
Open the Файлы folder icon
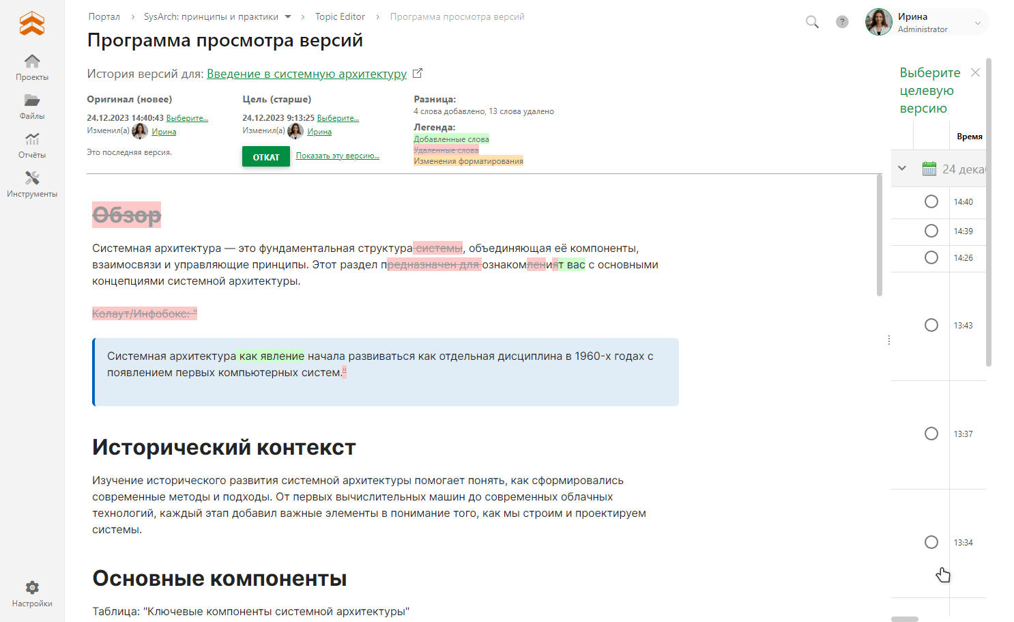pyautogui.click(x=32, y=100)
